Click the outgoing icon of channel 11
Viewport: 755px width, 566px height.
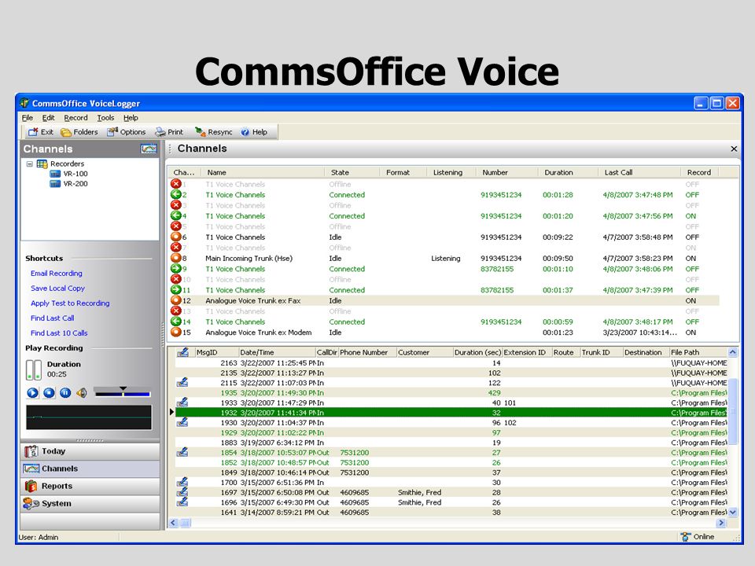coord(175,290)
